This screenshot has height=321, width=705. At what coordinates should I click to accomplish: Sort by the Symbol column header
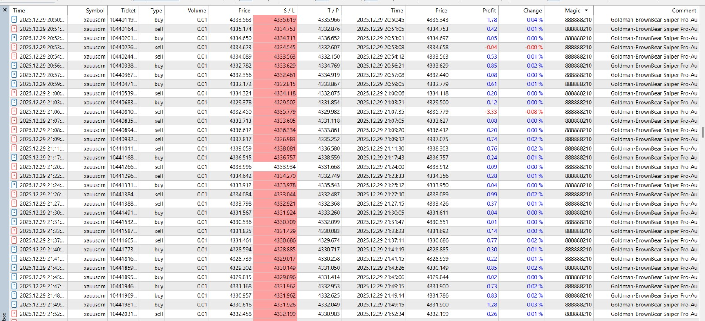pyautogui.click(x=95, y=11)
